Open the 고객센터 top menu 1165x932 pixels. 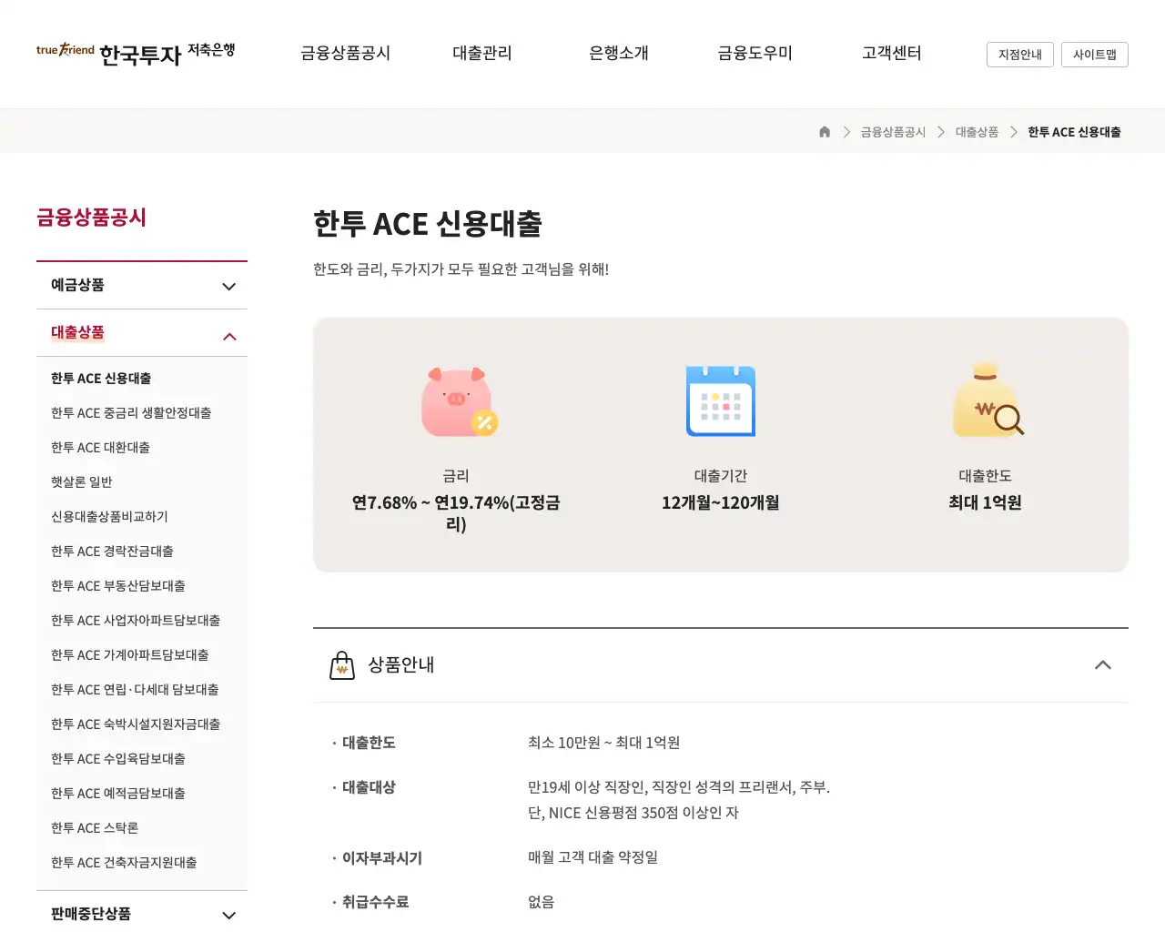coord(892,54)
